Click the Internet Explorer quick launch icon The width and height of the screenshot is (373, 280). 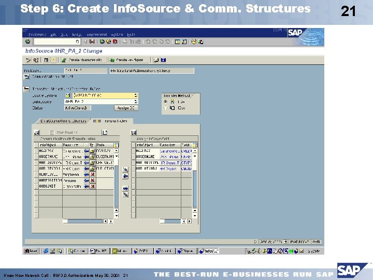[46, 251]
